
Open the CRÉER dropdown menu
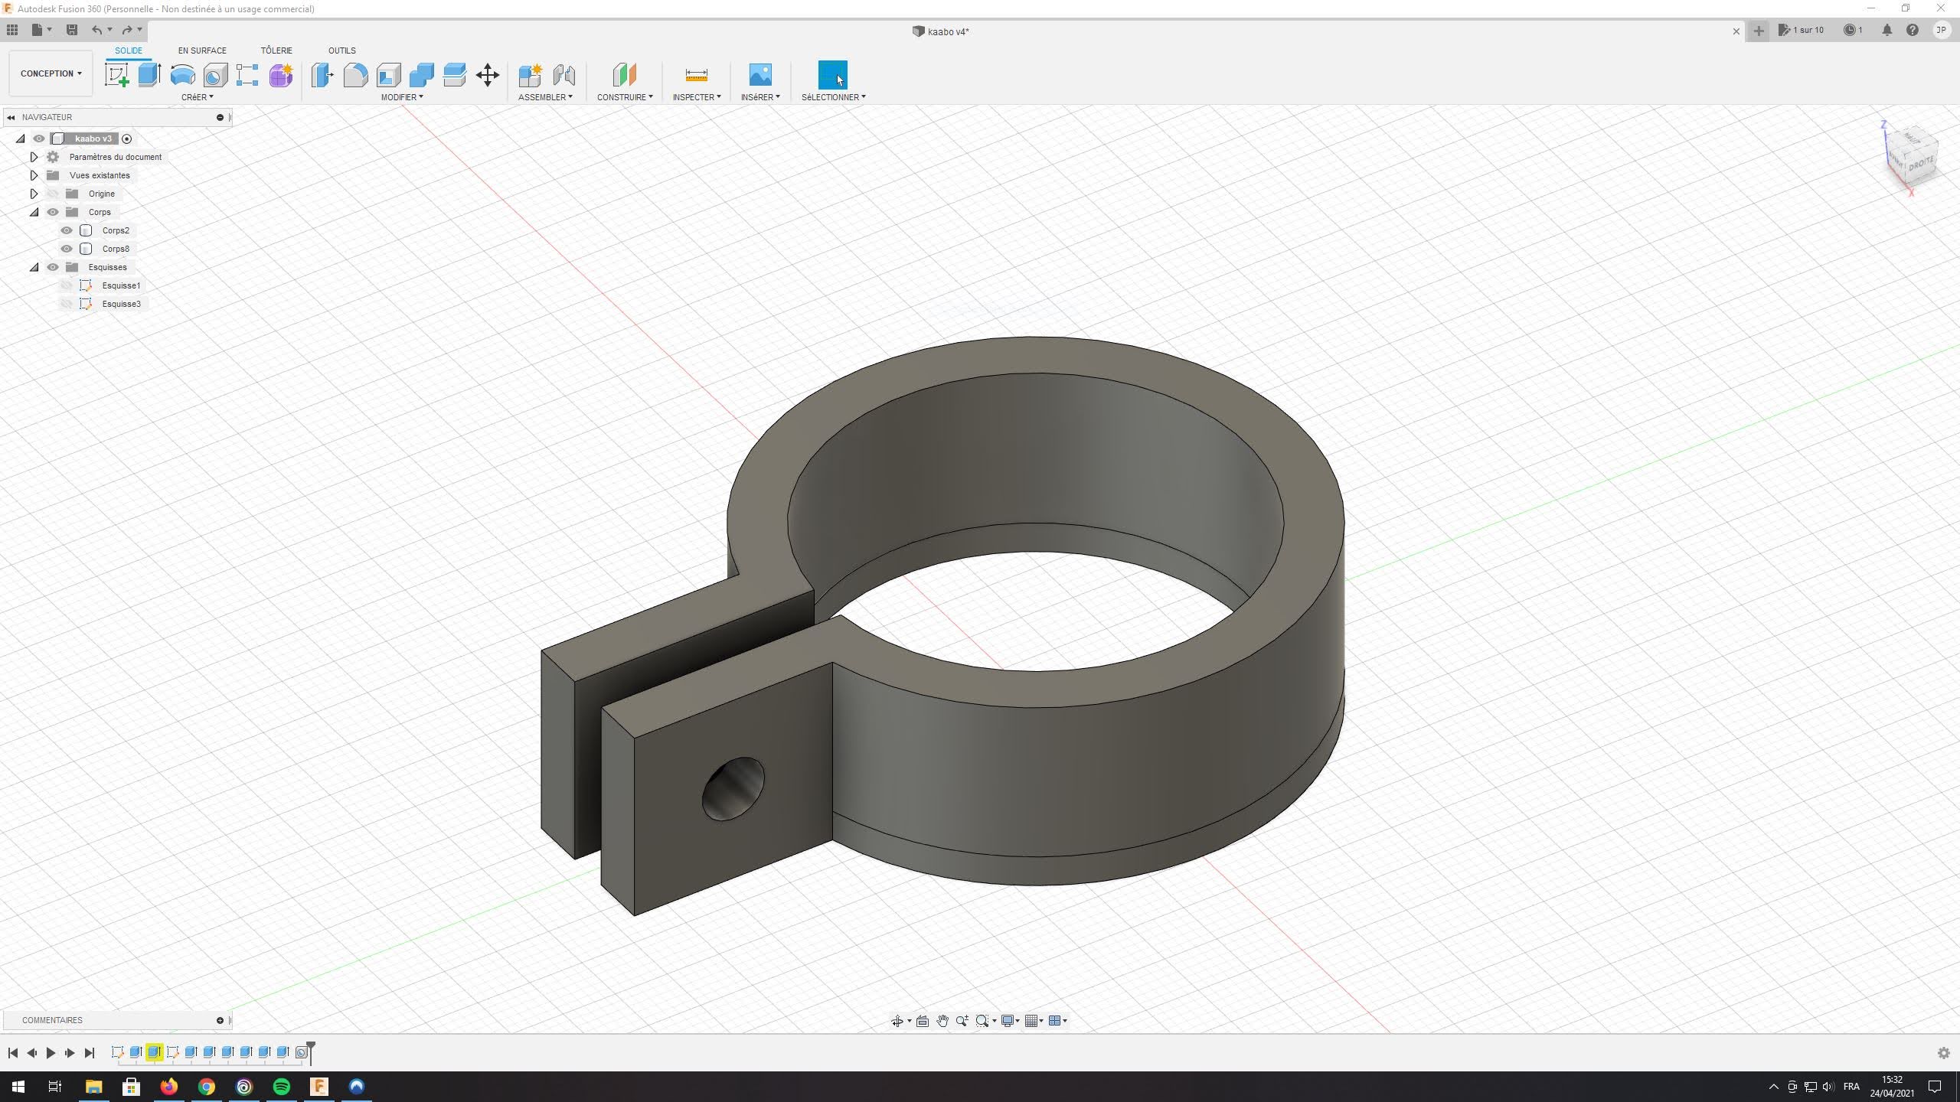198,97
